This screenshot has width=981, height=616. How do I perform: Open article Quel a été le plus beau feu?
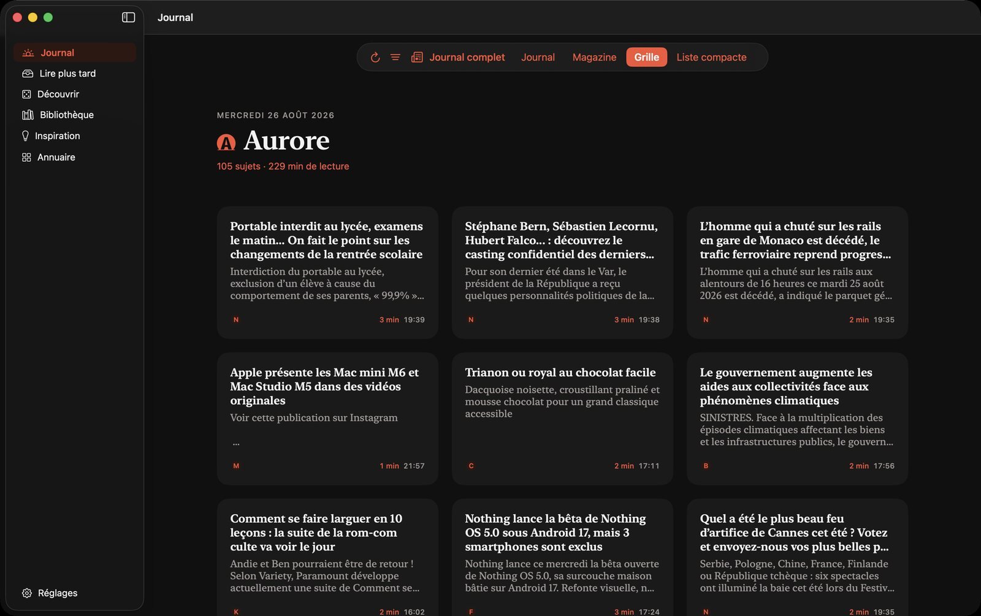(x=797, y=558)
